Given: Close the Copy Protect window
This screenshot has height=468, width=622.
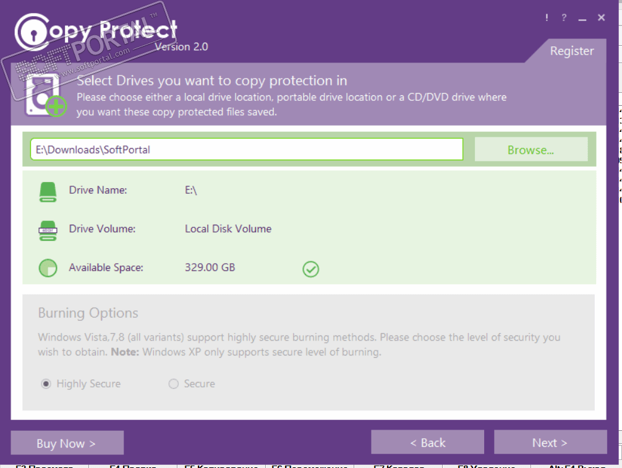Looking at the screenshot, I should pos(601,17).
